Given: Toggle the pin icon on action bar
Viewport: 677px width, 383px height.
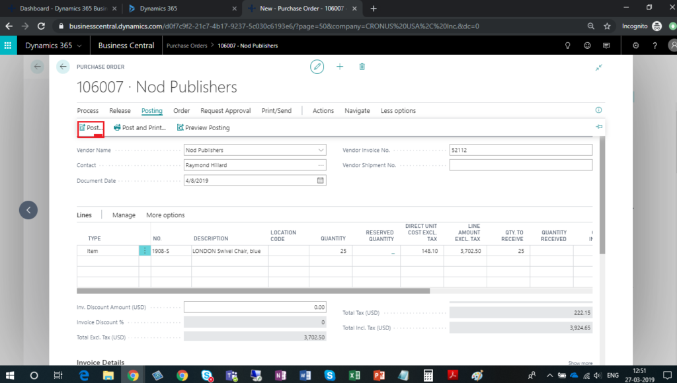Looking at the screenshot, I should [x=599, y=127].
